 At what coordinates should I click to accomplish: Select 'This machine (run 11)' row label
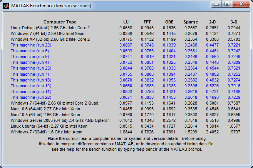pos(31,91)
